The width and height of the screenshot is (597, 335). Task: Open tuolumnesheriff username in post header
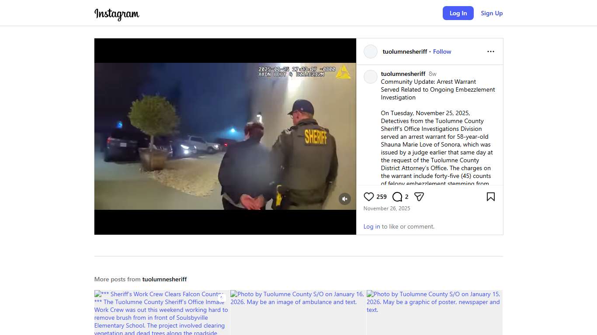point(405,51)
